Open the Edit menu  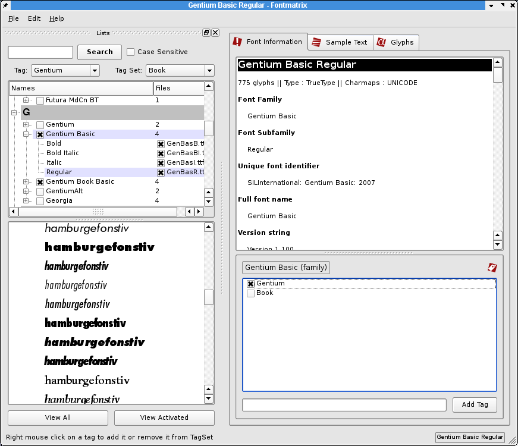coord(34,18)
